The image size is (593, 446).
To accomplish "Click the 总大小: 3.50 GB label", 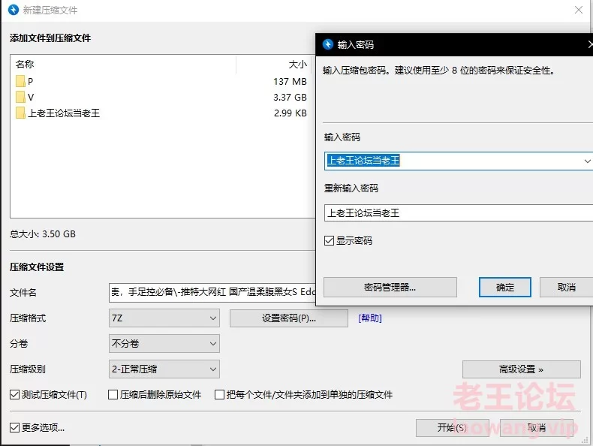I will [x=43, y=234].
